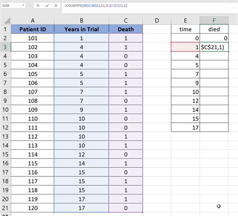The width and height of the screenshot is (238, 216).
Task: Click time value 0 in cell E2
Action: click(185, 38)
